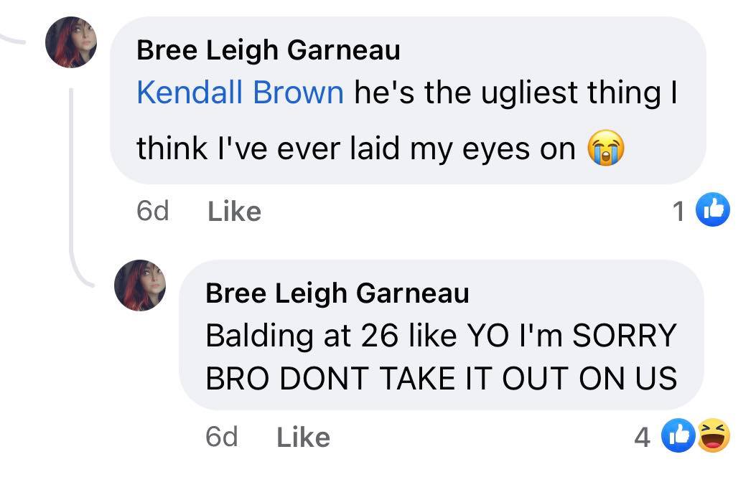Click the crying emoji in the first comment

point(605,149)
